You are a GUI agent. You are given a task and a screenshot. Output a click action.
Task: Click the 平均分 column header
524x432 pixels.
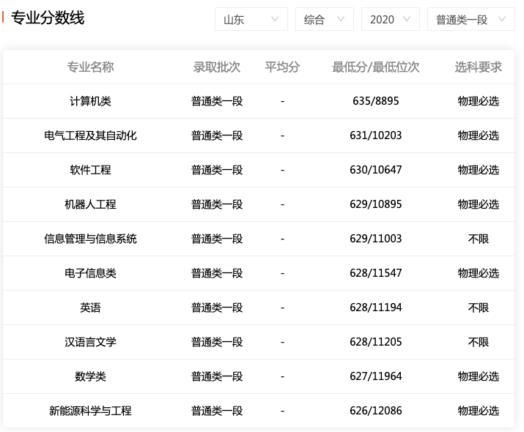pos(282,67)
